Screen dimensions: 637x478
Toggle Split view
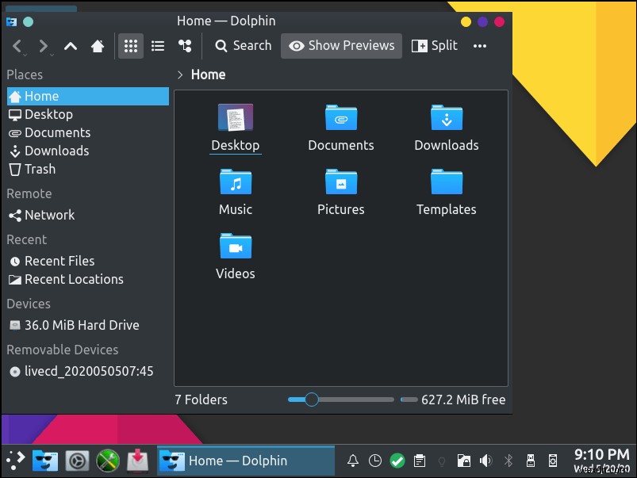434,45
